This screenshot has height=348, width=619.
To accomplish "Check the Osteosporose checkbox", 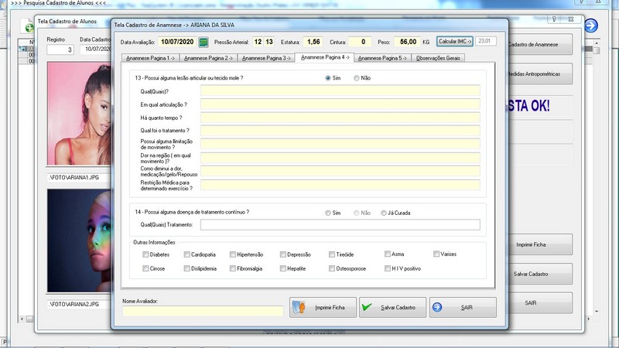I will [x=332, y=268].
